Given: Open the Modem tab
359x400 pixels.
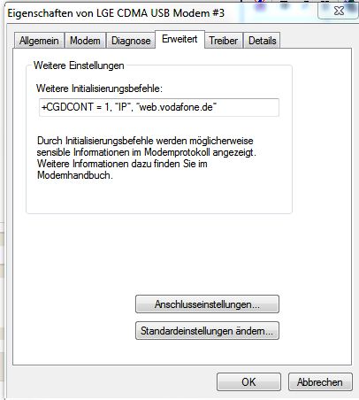Looking at the screenshot, I should click(x=85, y=41).
